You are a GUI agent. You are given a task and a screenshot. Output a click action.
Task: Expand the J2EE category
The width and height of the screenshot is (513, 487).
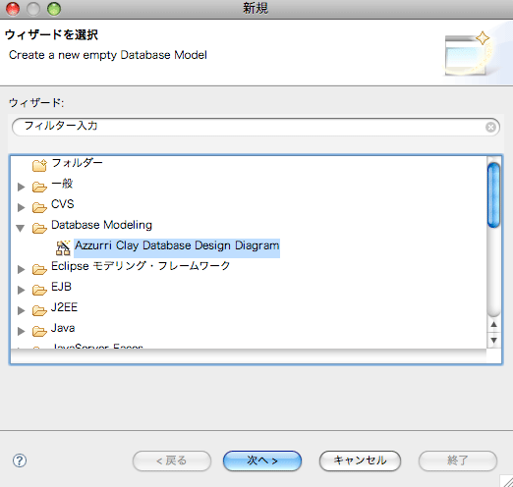[x=22, y=310]
